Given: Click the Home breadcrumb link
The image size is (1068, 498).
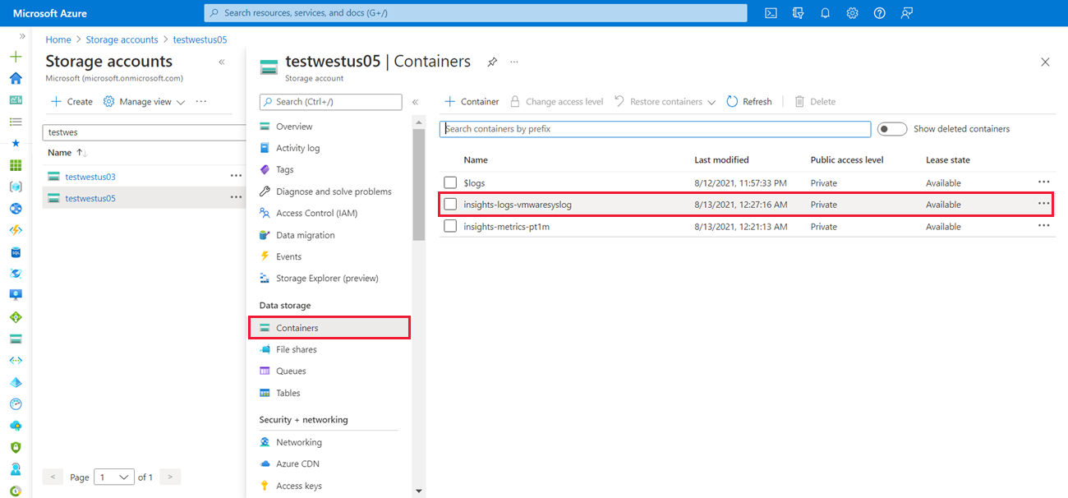Looking at the screenshot, I should click(58, 39).
